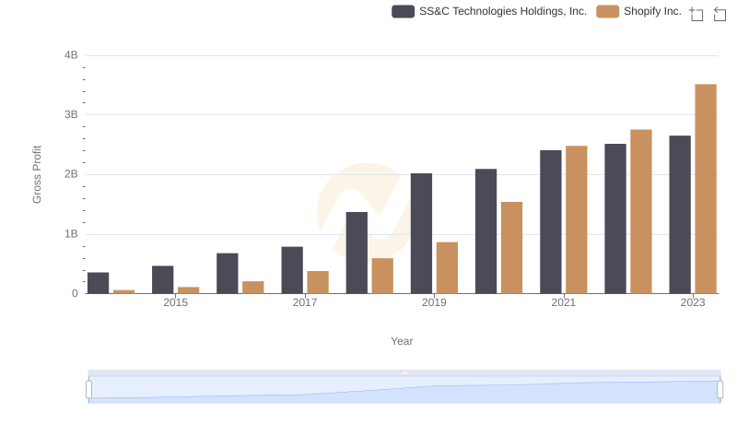Click the Shopify 2023 gross profit bar
737x425 pixels.
[x=706, y=189]
